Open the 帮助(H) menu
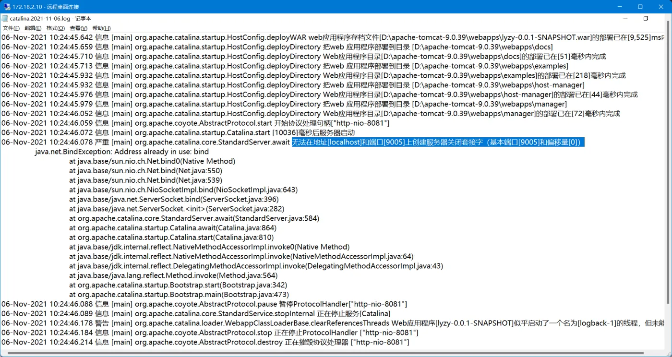This screenshot has width=672, height=357. 101,28
